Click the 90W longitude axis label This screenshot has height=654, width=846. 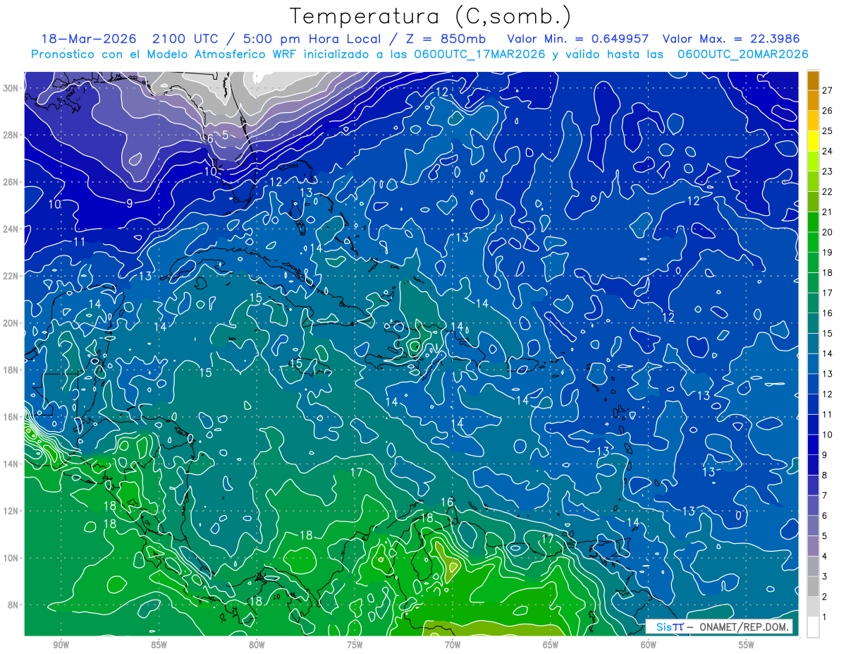point(61,645)
